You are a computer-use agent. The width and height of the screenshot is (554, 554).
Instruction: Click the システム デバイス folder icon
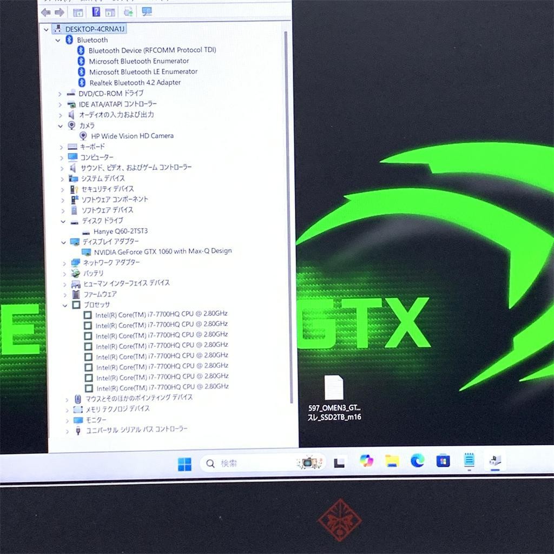point(74,179)
